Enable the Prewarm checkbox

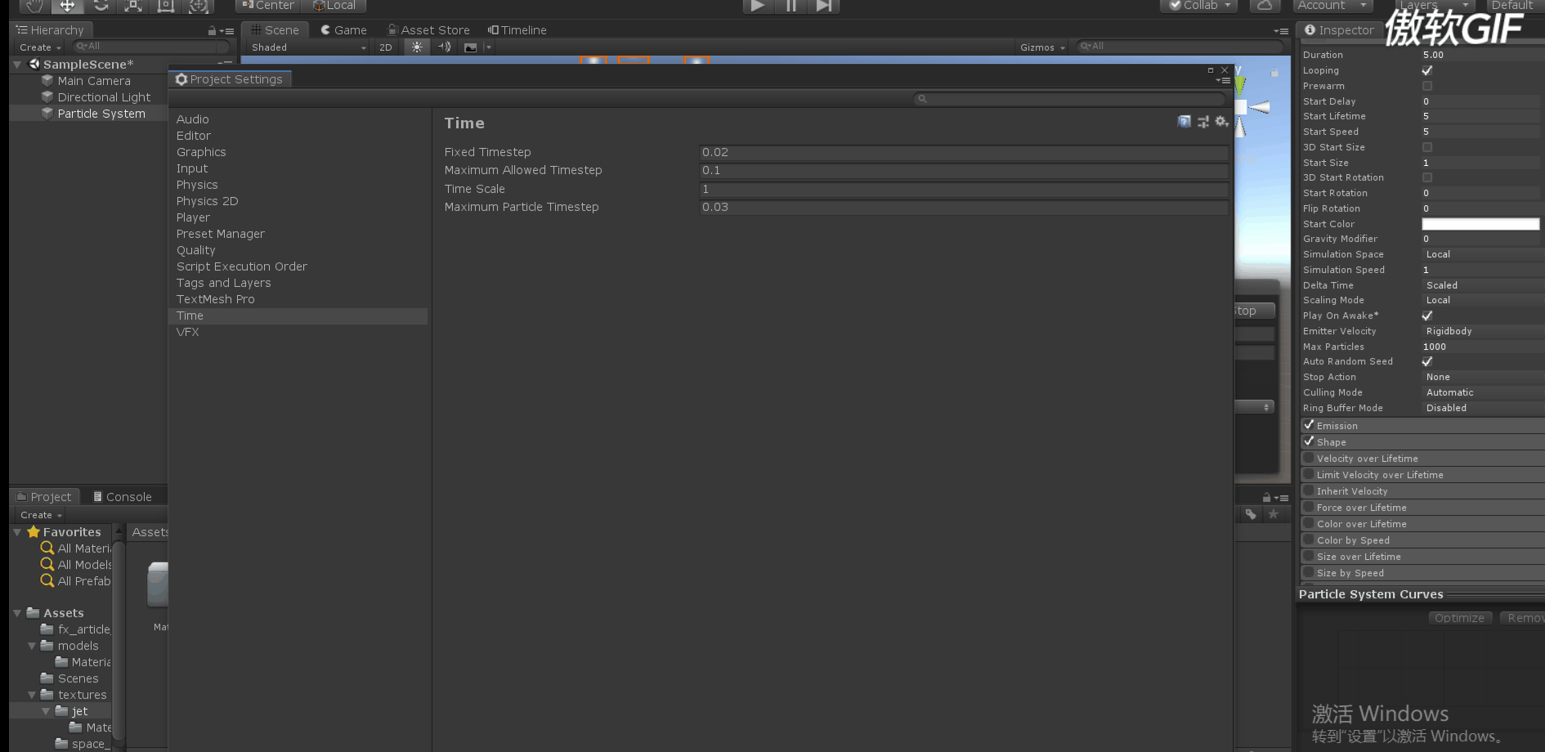point(1427,86)
